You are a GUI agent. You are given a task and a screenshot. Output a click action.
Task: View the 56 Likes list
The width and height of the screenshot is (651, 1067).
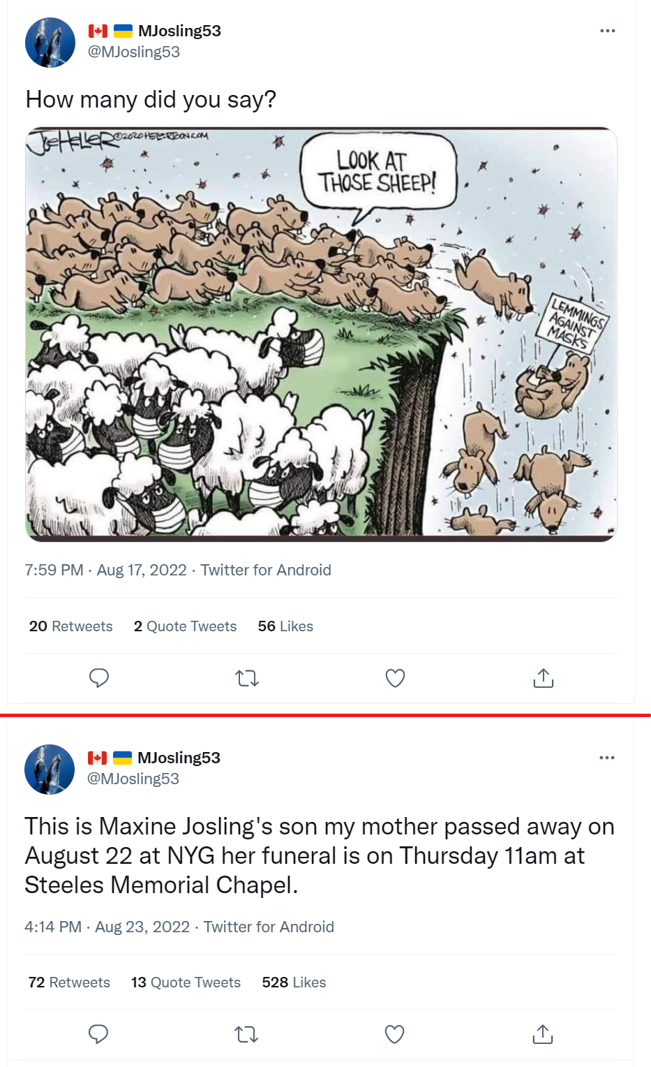285,626
